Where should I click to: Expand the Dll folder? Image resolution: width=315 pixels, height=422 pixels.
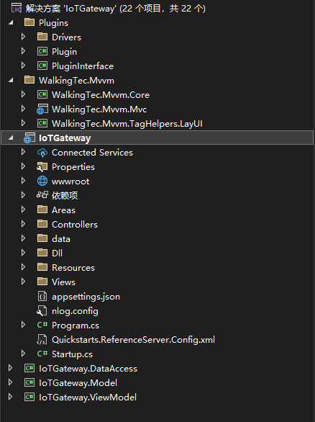(x=24, y=253)
